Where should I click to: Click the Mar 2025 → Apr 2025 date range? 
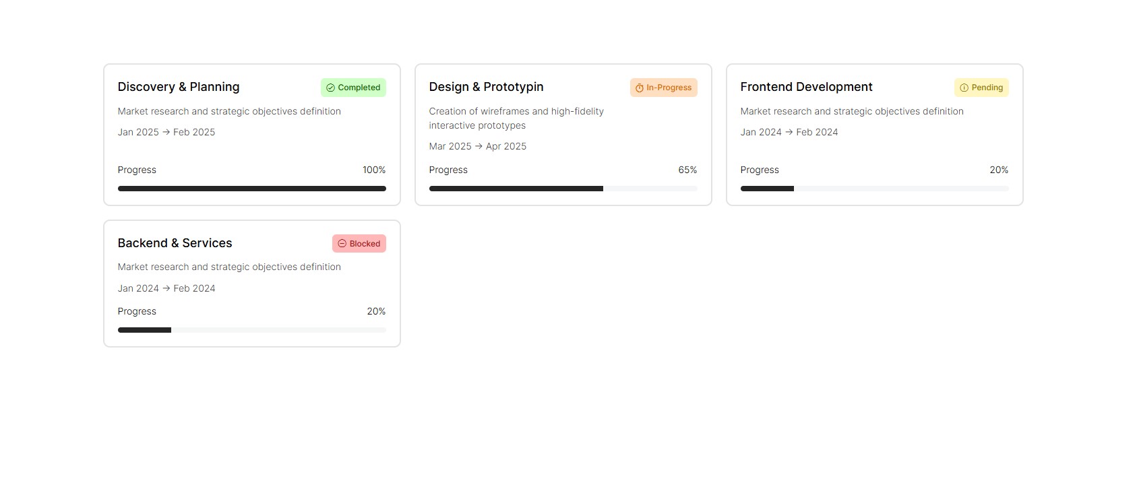coord(477,146)
